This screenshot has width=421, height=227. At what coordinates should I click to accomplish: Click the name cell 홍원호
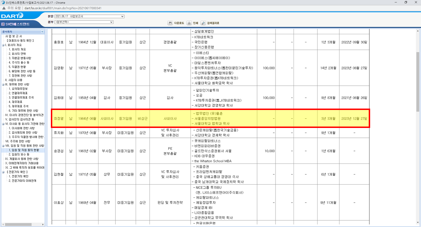click(59, 42)
